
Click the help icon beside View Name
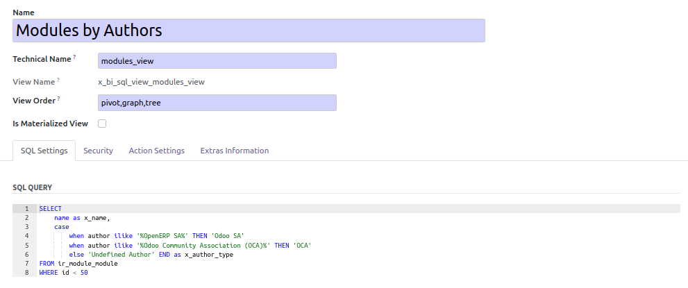pyautogui.click(x=58, y=79)
